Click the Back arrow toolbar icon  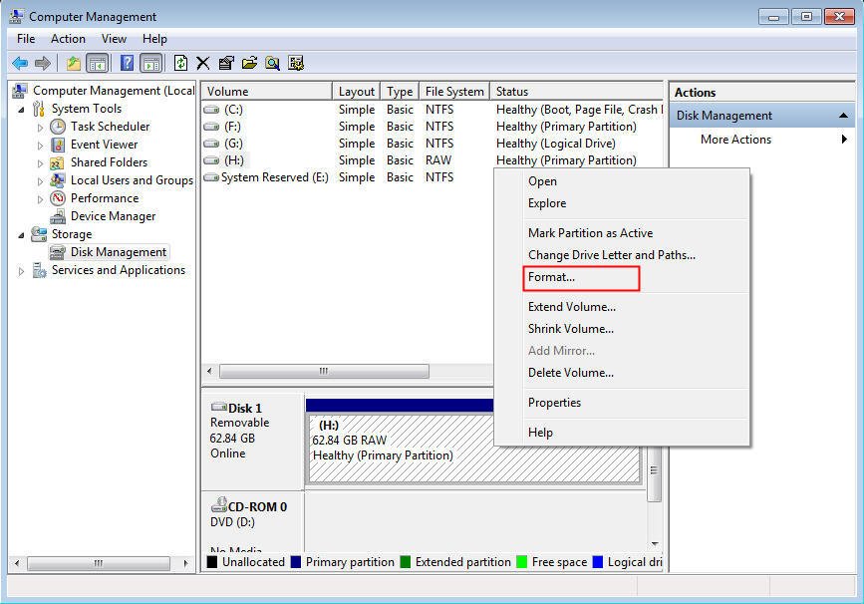pyautogui.click(x=20, y=64)
